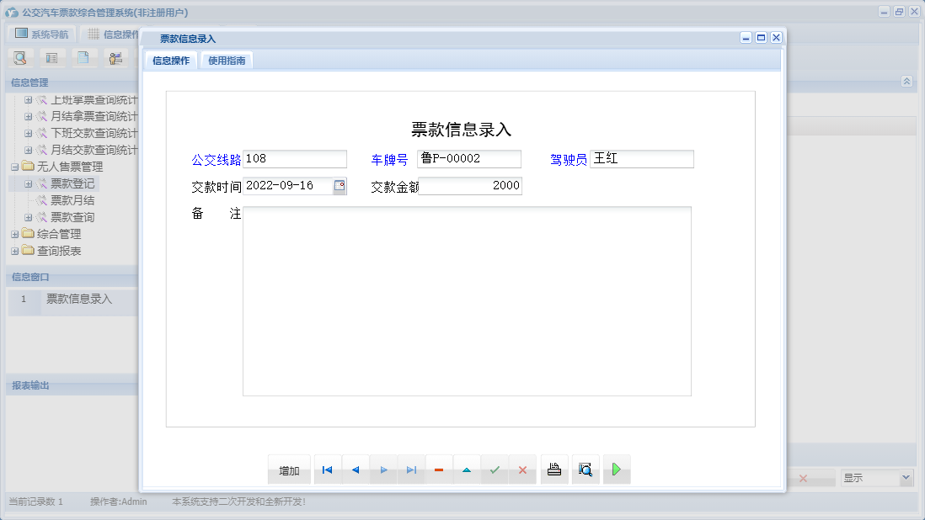Expand the 票款查询 tree node
Viewport: 925px width, 520px height.
click(28, 216)
